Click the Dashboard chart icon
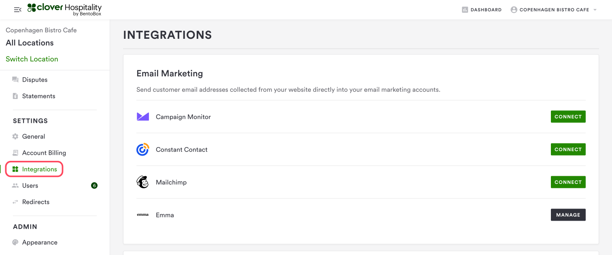This screenshot has height=255, width=612. [x=465, y=10]
